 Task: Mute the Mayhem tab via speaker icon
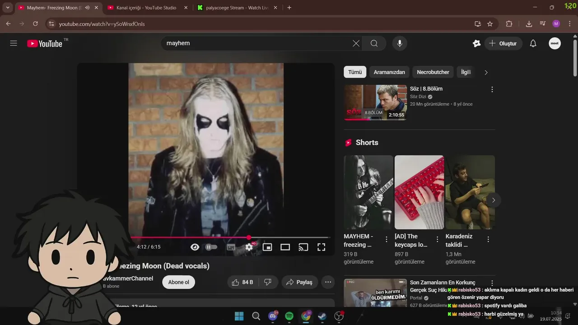(87, 8)
